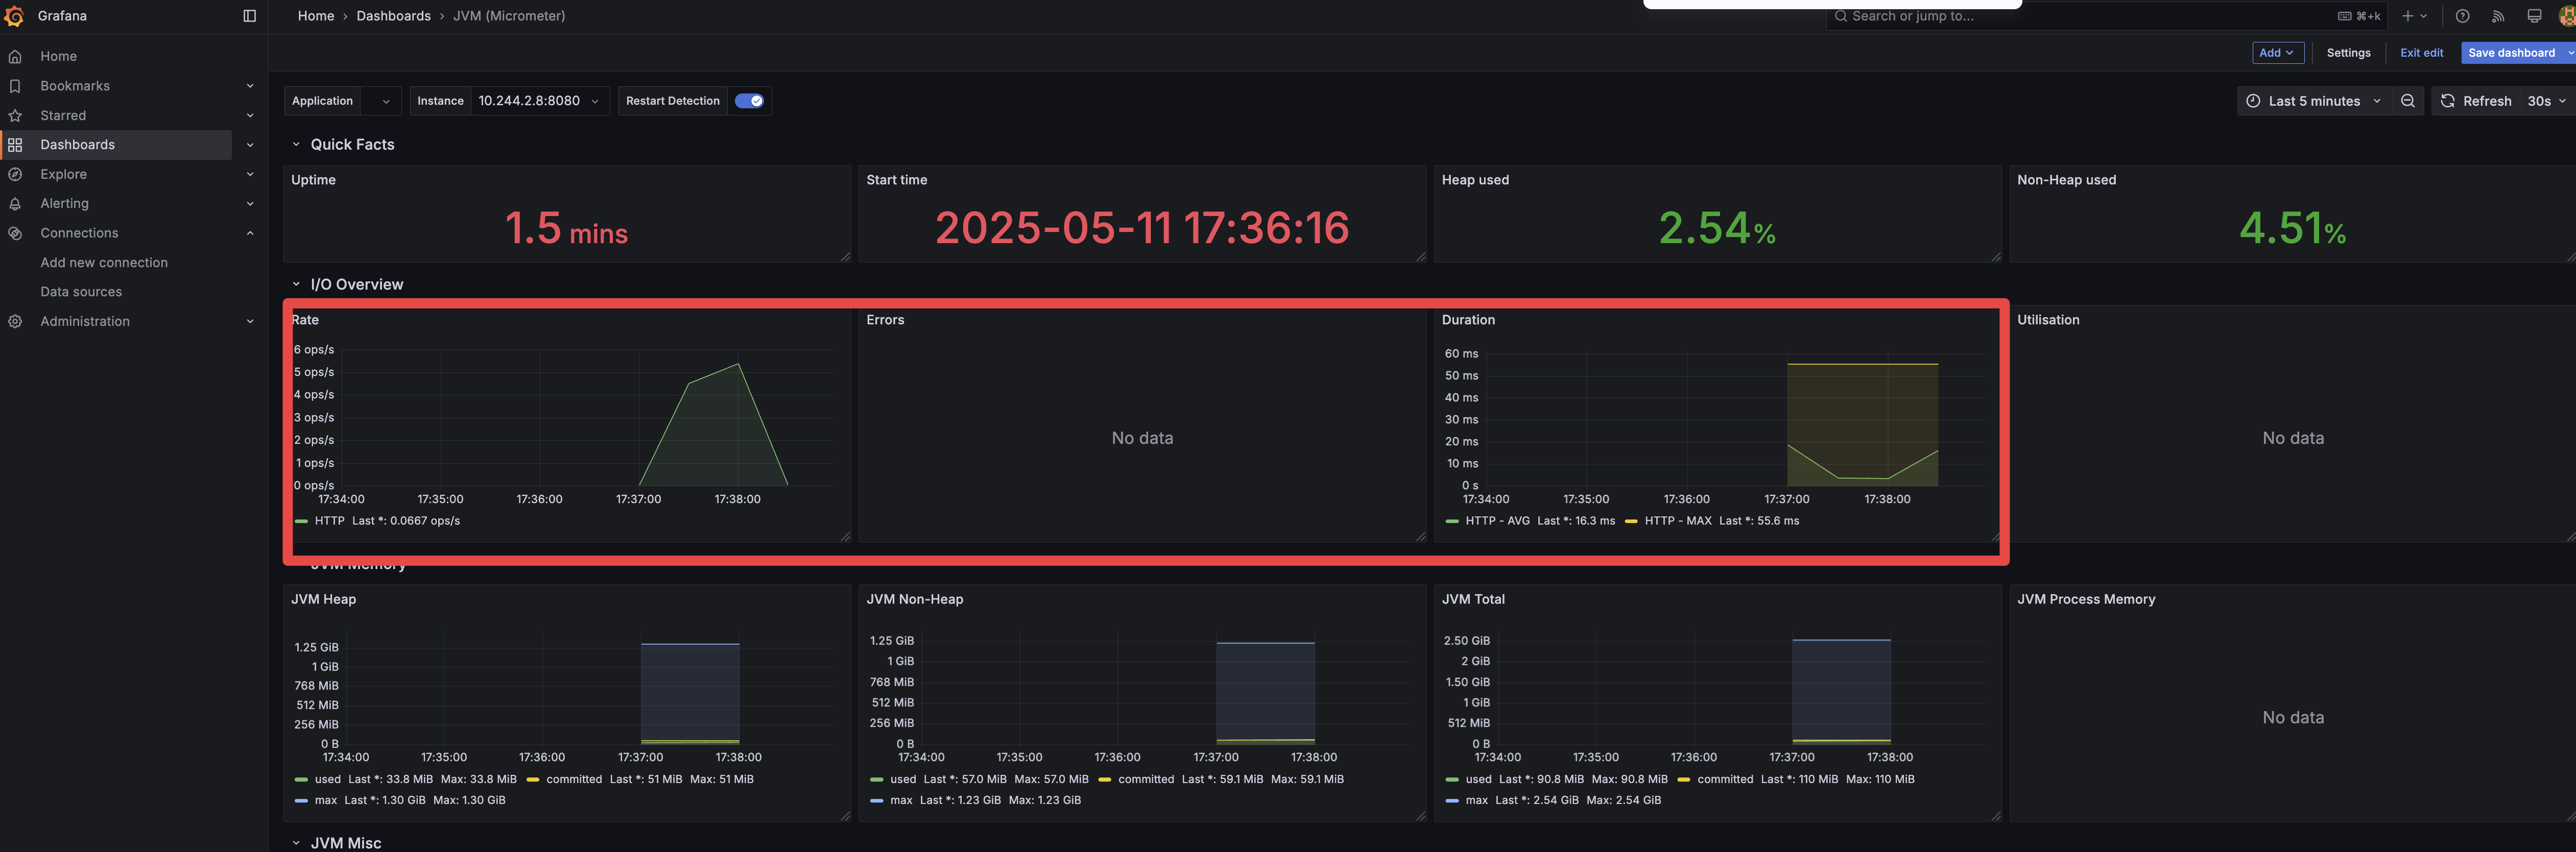
Task: Open Explore in the sidebar menu
Action: [x=63, y=174]
